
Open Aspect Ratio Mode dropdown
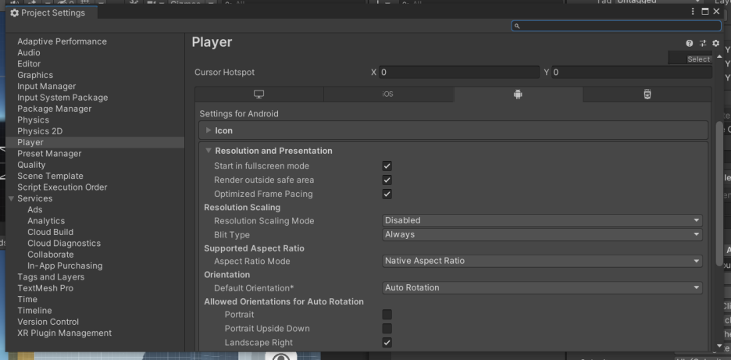click(542, 261)
